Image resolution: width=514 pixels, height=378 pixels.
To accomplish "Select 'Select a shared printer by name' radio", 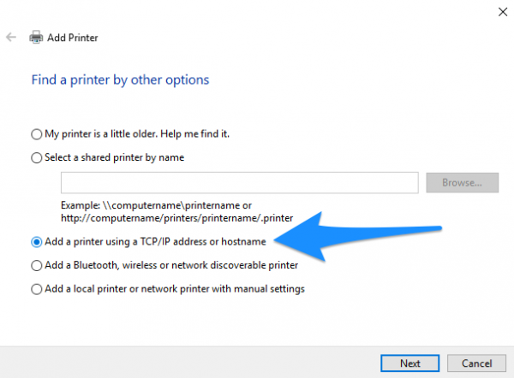I will [x=36, y=157].
